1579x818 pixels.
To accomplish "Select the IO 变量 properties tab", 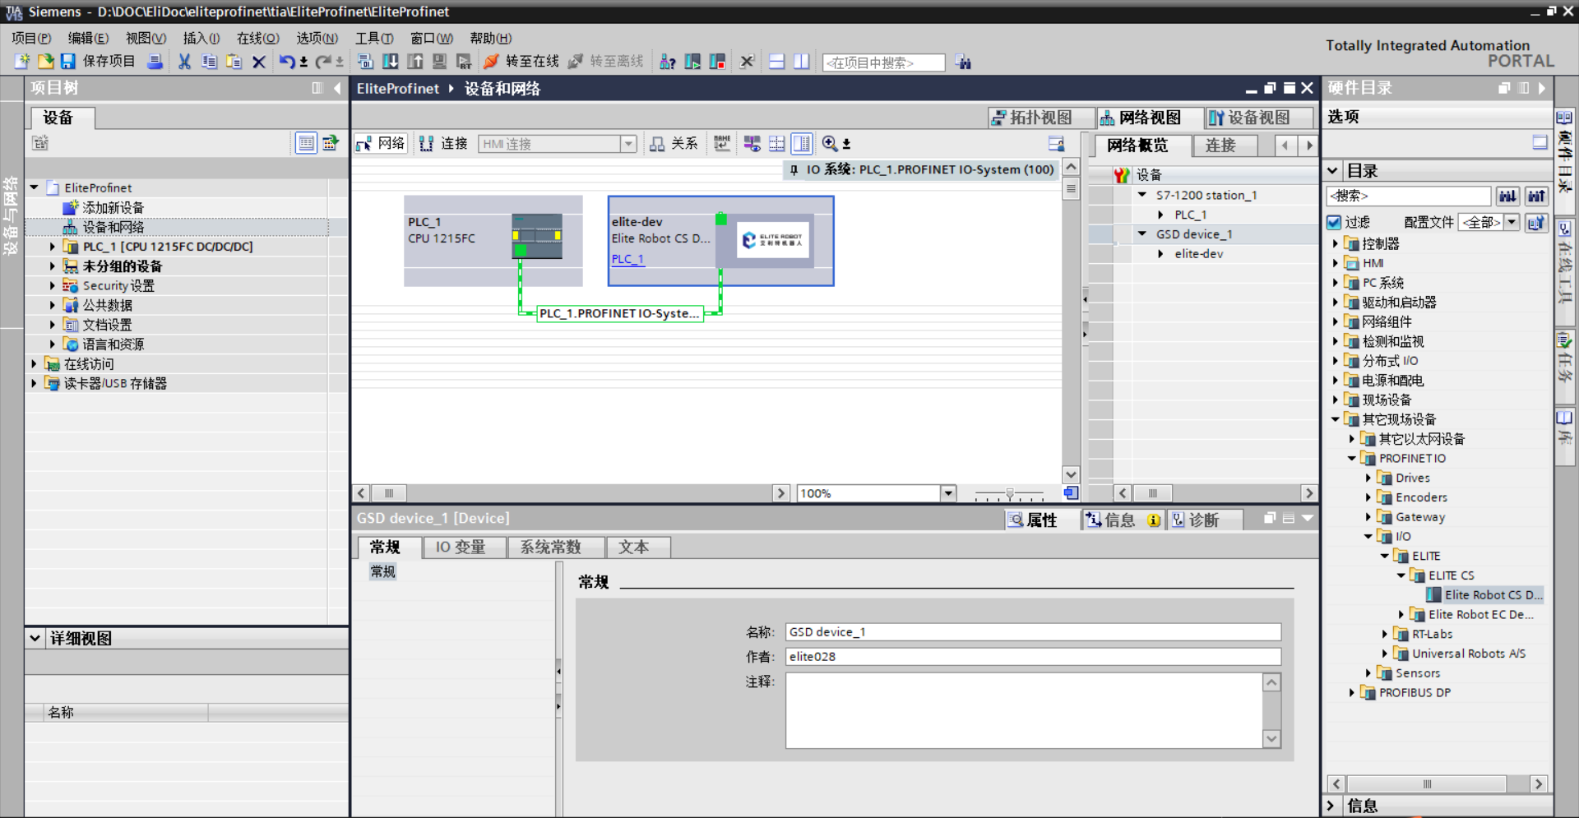I will pos(461,548).
